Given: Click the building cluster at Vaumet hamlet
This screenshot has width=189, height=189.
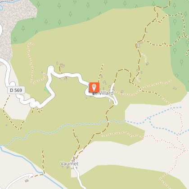Looking at the screenshot, I should click(73, 161).
